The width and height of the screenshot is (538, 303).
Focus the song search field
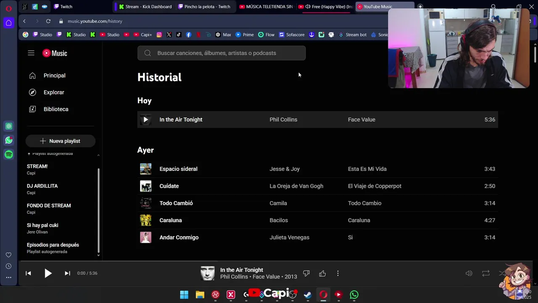[x=222, y=53]
